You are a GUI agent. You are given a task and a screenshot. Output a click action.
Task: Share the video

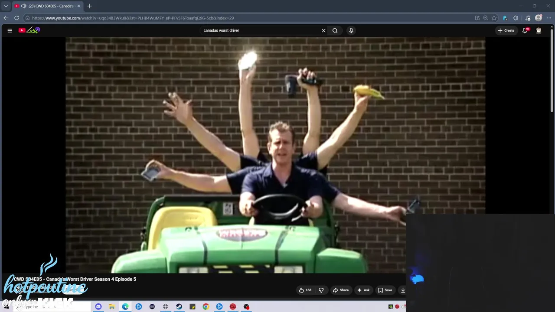point(340,290)
